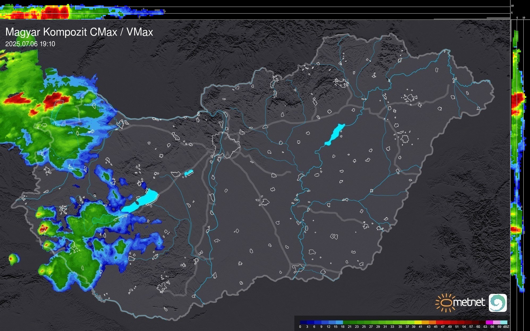
Task: Click the teal swirl logo beside metnet
Action: (x=498, y=303)
